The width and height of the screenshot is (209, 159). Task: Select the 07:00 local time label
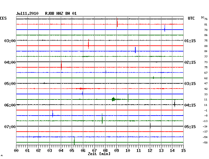pos(10,126)
